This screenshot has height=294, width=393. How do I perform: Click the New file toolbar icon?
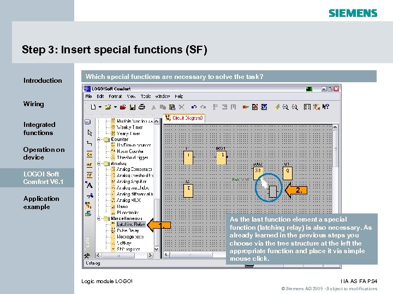[93, 107]
